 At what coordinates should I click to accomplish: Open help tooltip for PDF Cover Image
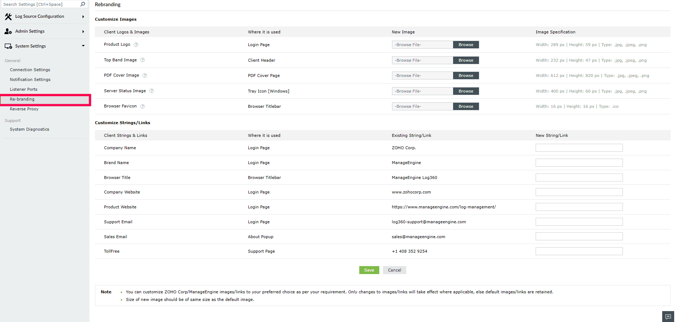(145, 76)
